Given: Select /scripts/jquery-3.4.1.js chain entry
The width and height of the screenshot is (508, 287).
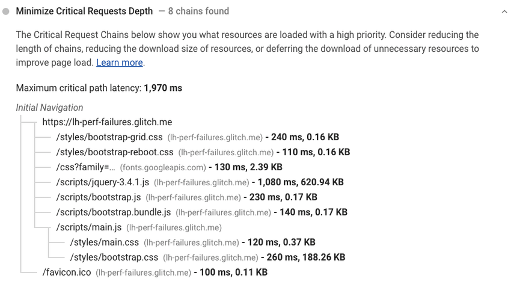Looking at the screenshot, I should [103, 182].
